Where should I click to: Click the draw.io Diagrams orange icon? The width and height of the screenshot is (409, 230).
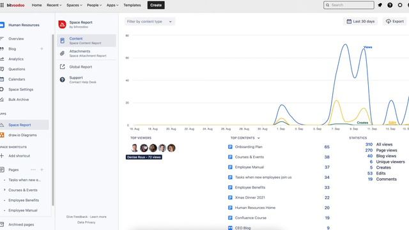2,135
